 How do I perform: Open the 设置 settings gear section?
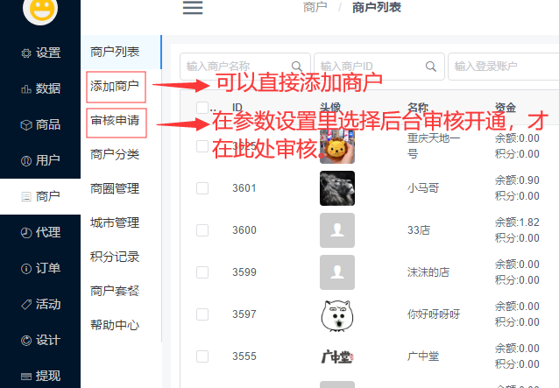click(x=40, y=53)
